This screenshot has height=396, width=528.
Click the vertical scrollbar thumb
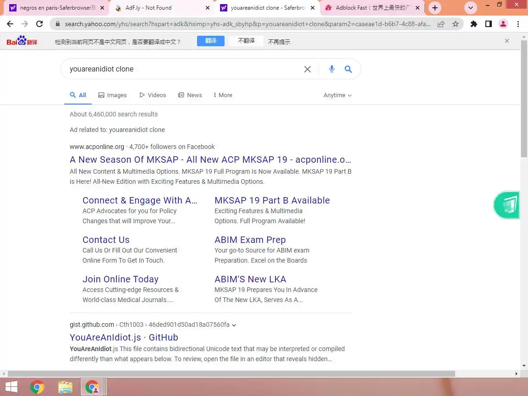524,99
